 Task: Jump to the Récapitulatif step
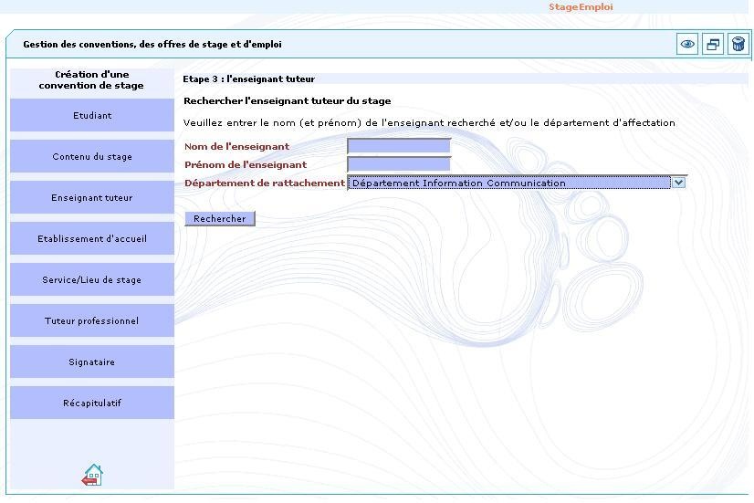(x=92, y=403)
